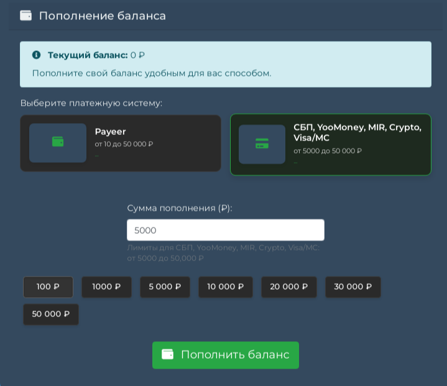Pick the 5 000 ₽ preset amount
447x386 pixels.
point(165,287)
